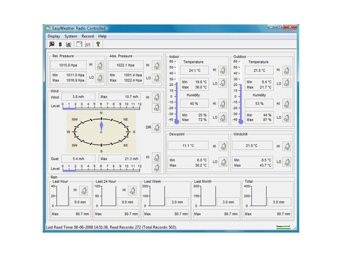Viewport: 342px width, 257px height.
Task: Click the Rel. Pressure HI alarm bell
Action: tap(100, 65)
